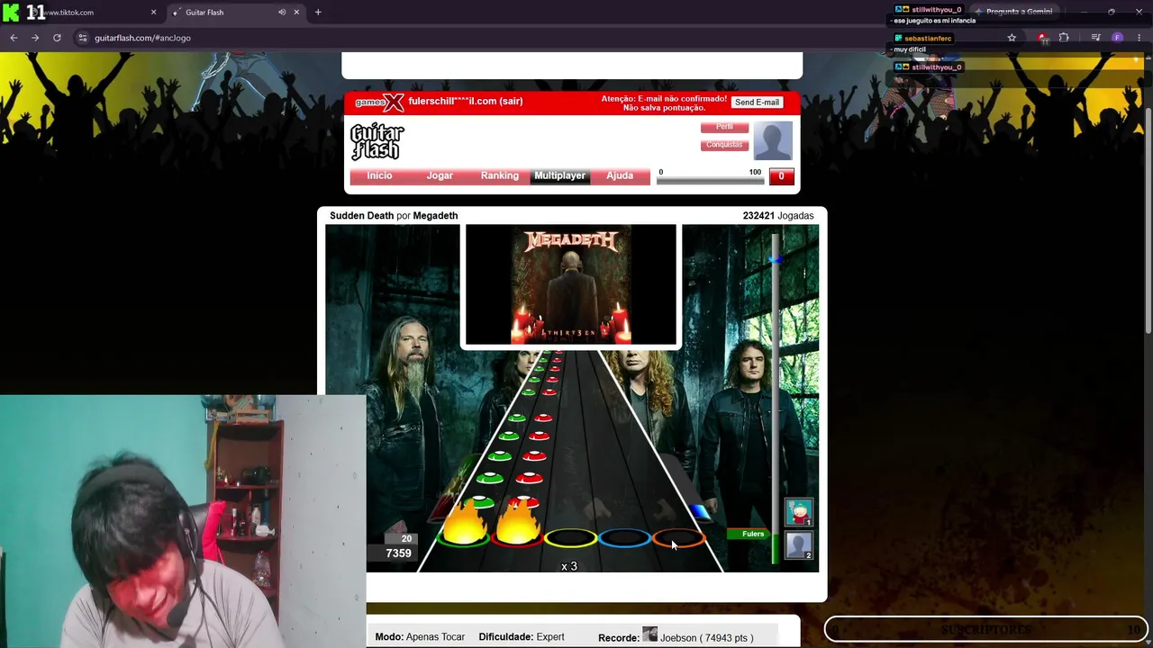Open the purple browser profile avatar

(1118, 38)
